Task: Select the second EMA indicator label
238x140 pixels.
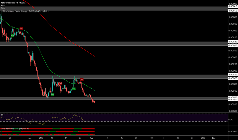Action: tap(3, 8)
